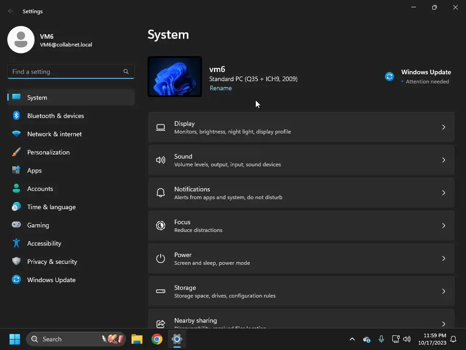
Task: Navigate to Accessibility section
Action: click(x=71, y=243)
